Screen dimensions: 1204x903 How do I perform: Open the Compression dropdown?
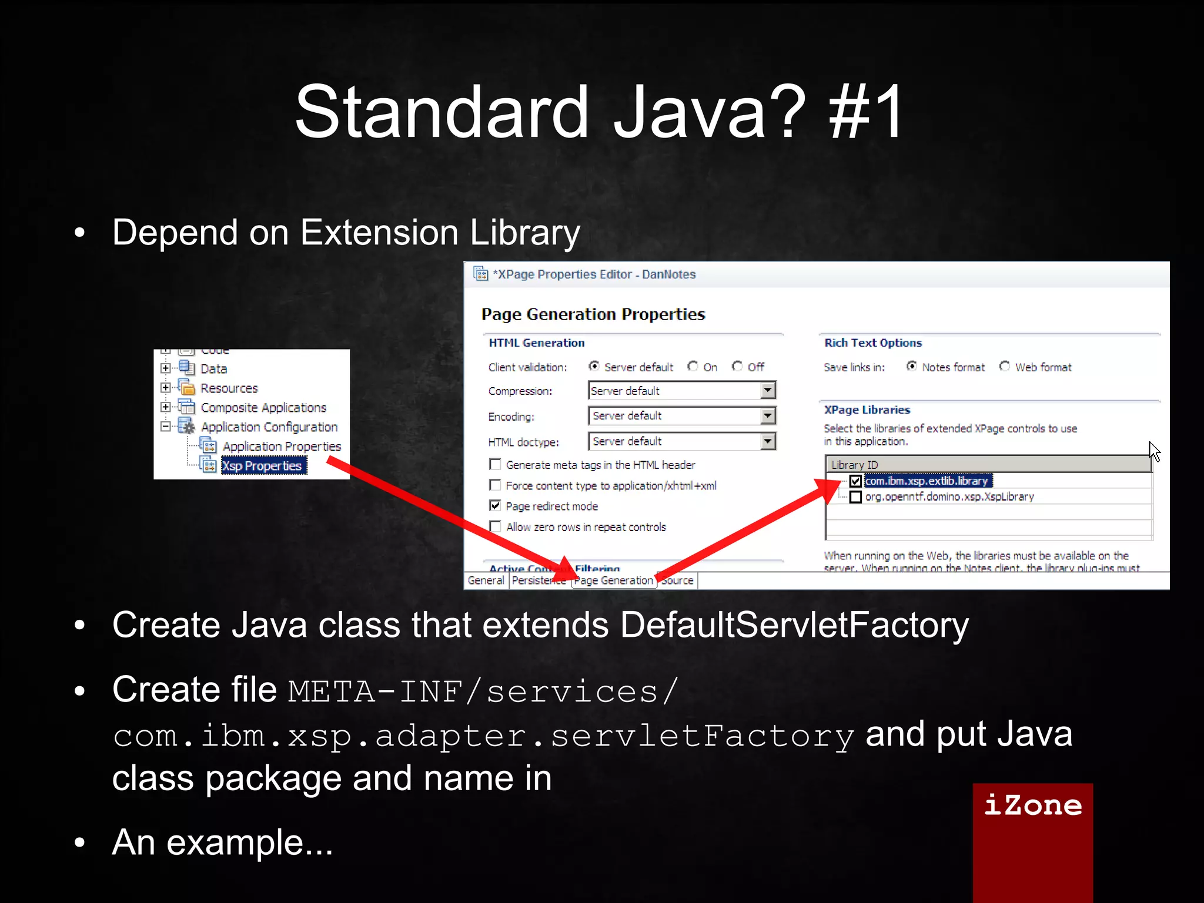(x=767, y=391)
